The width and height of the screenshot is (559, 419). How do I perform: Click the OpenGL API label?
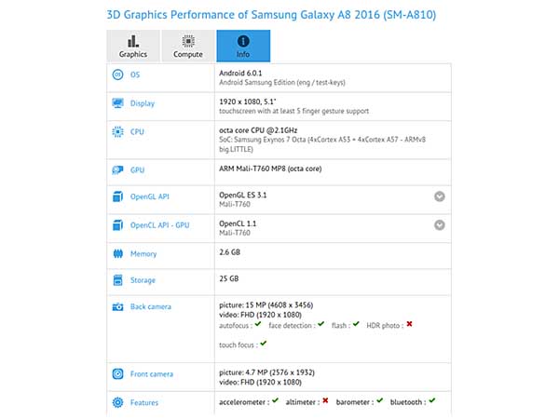(149, 196)
